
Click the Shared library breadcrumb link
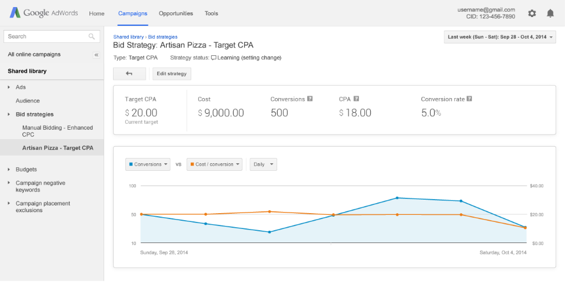click(x=129, y=37)
